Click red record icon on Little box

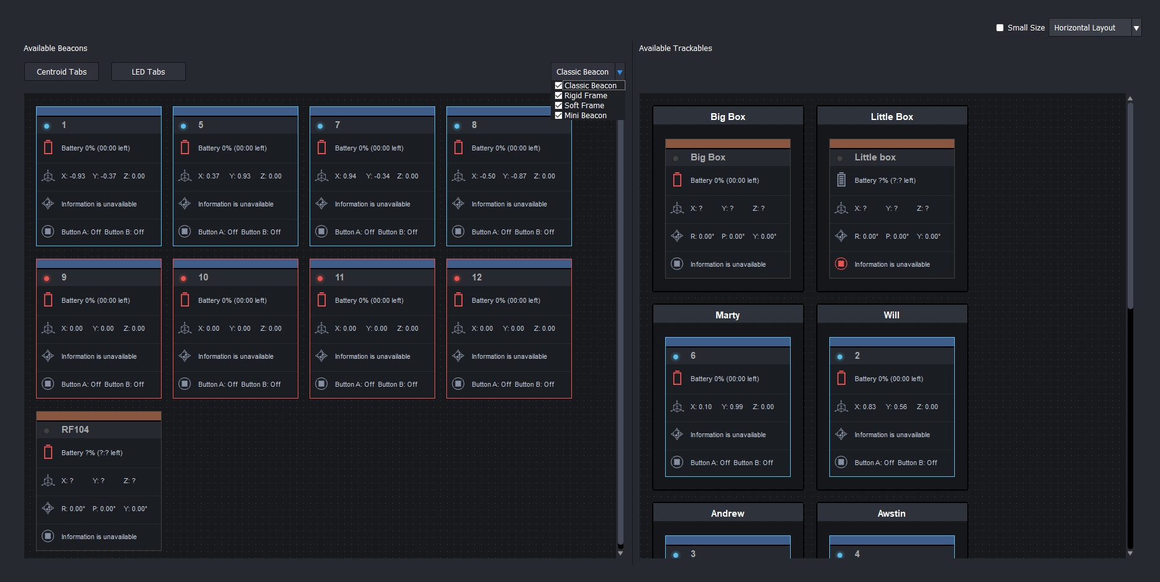coord(841,264)
